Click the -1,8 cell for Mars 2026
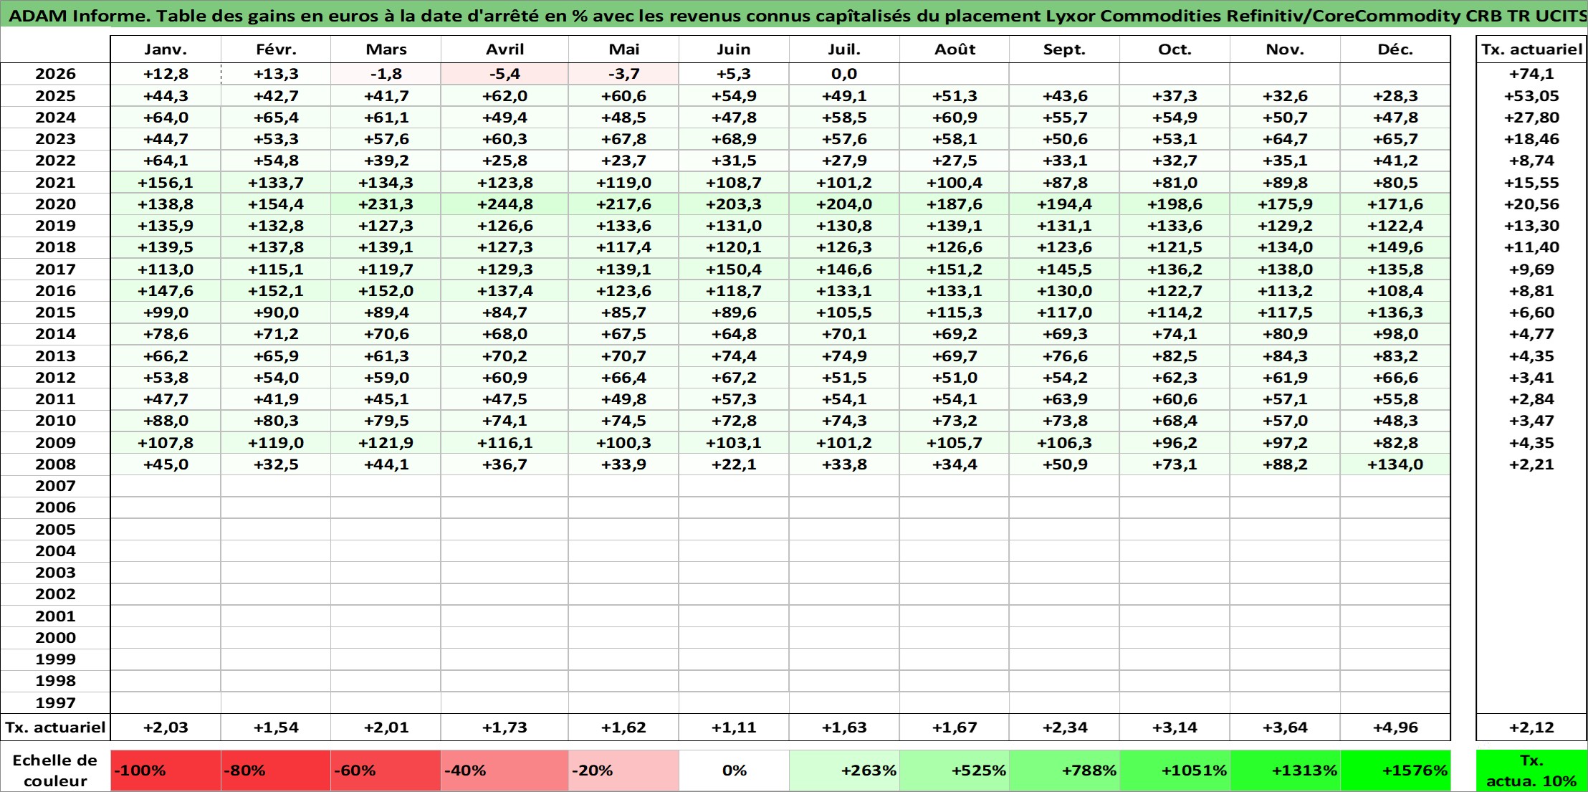The height and width of the screenshot is (792, 1588). point(386,74)
